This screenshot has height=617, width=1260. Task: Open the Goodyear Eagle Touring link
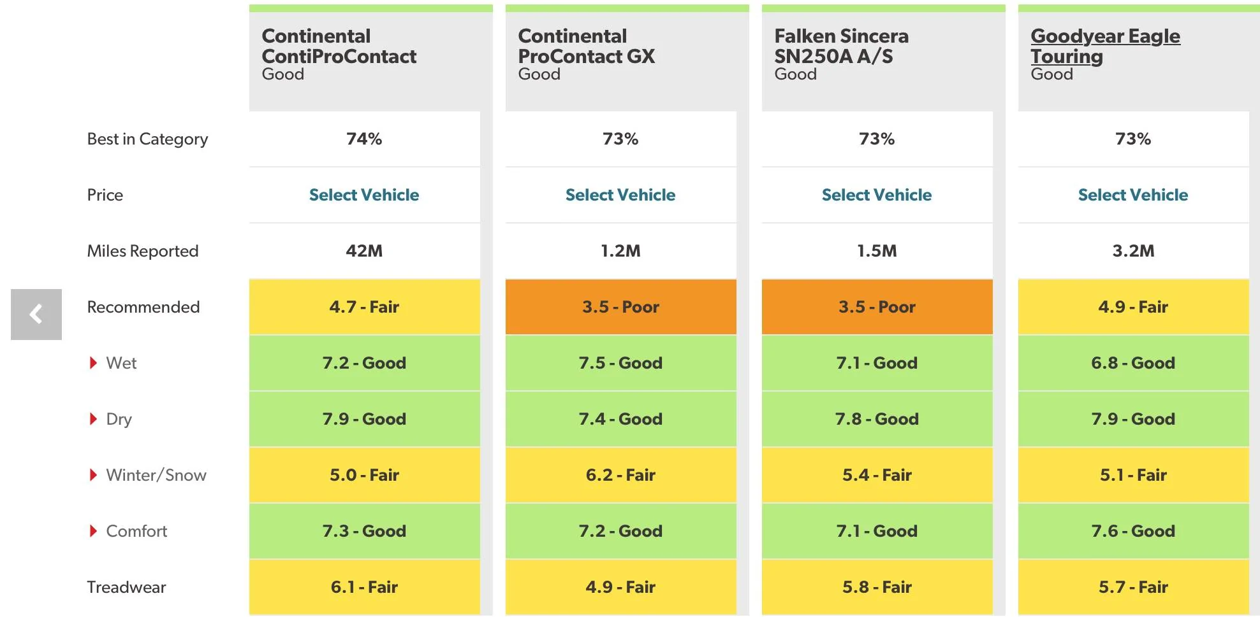click(x=1105, y=46)
